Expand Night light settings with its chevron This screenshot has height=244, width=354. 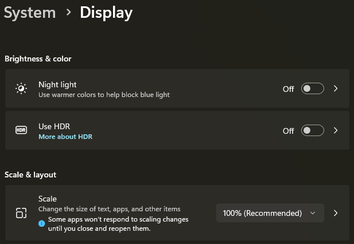coord(336,88)
